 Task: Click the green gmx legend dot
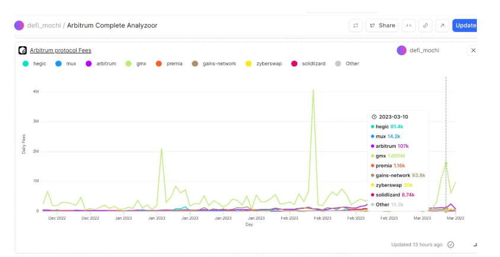tap(129, 64)
